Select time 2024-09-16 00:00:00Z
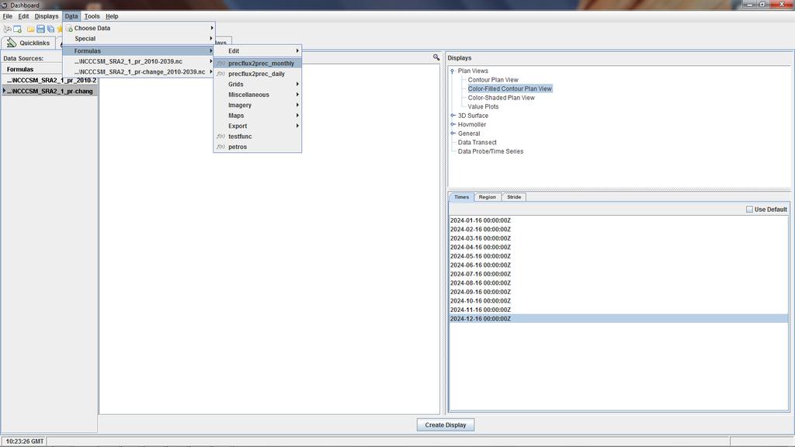Viewport: 795px width, 447px height. coord(619,292)
